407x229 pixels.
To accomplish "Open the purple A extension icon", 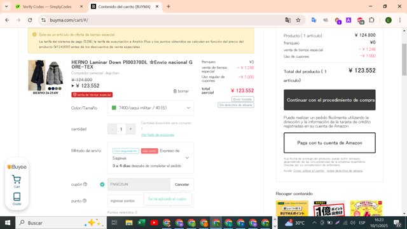I will pyautogui.click(x=348, y=20).
